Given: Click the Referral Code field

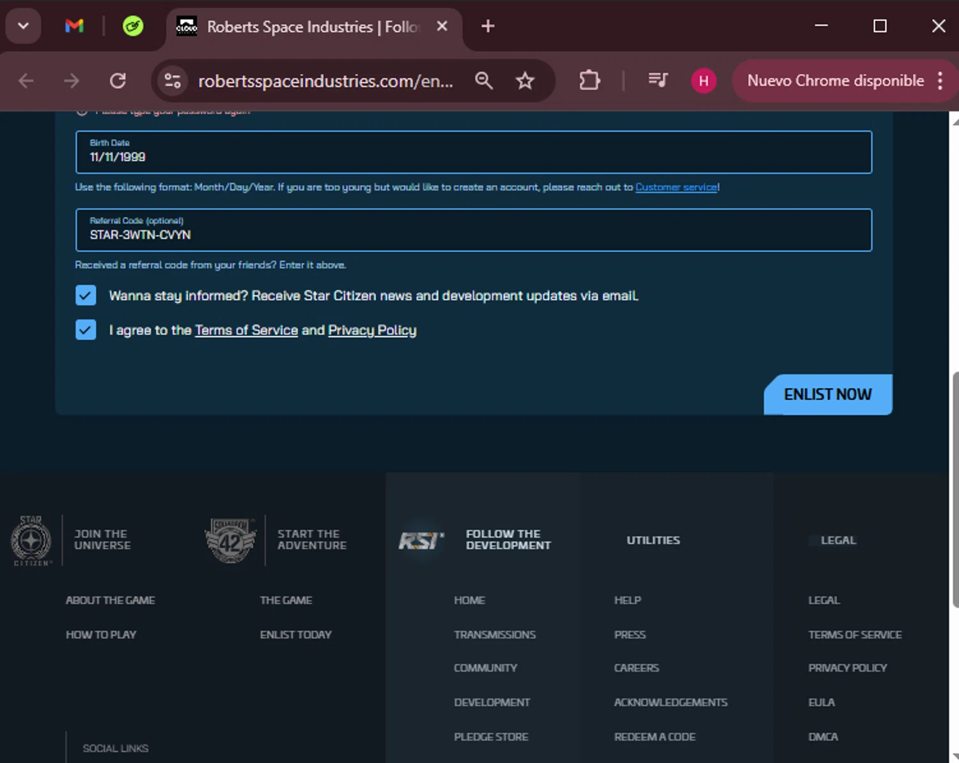Looking at the screenshot, I should 474,230.
